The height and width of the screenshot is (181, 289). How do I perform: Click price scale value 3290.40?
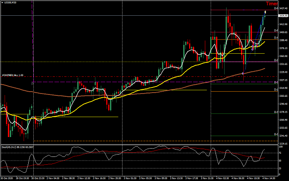click(x=283, y=104)
